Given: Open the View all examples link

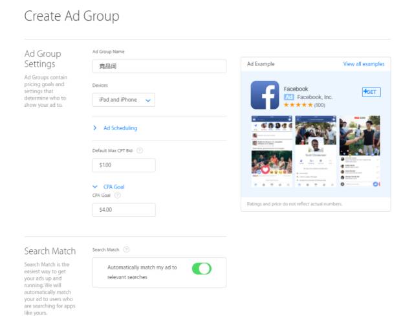Looking at the screenshot, I should click(x=364, y=64).
